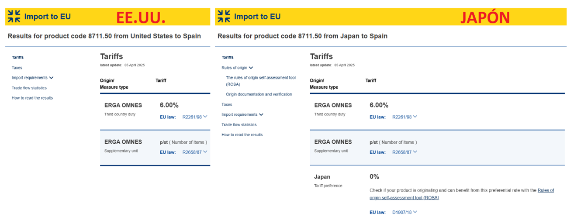Screen dimensions: 567x217
Task: Open Trade flow statistics in the Japan sidebar
Action: point(239,124)
